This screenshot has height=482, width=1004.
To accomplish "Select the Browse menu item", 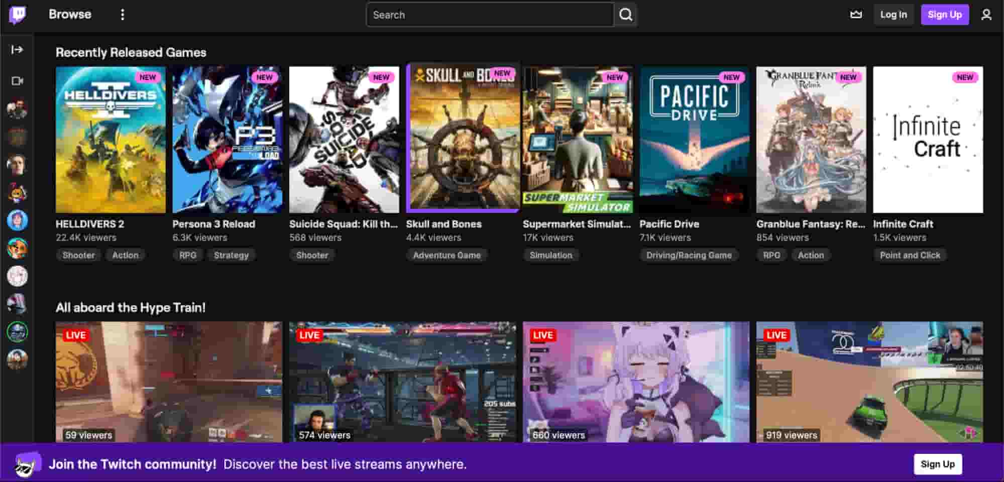I will 70,14.
